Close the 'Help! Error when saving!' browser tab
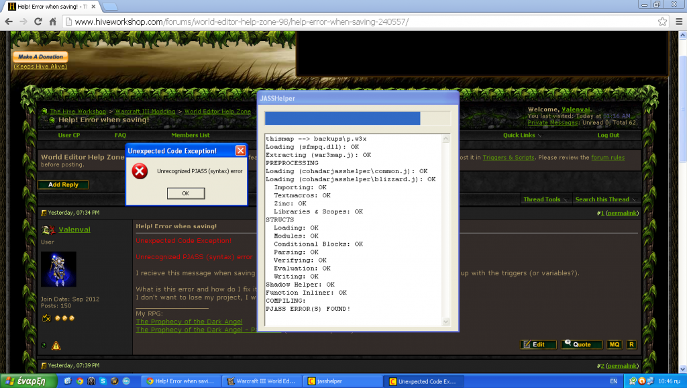The image size is (687, 388). 93,7
